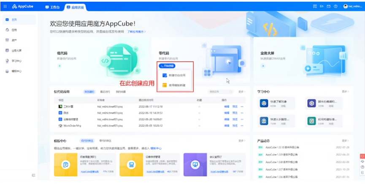Click the 设备维修管理 app icon in table
The height and width of the screenshot is (184, 365).
coord(60,119)
